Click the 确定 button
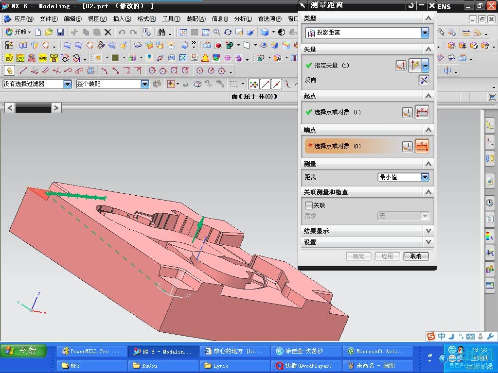The height and width of the screenshot is (373, 498). pyautogui.click(x=358, y=256)
